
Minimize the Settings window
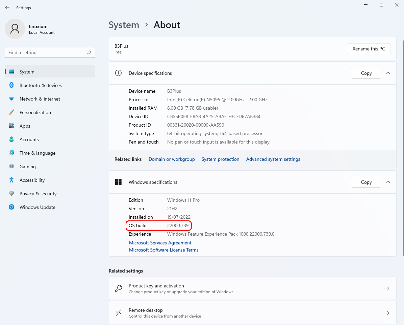[366, 5]
